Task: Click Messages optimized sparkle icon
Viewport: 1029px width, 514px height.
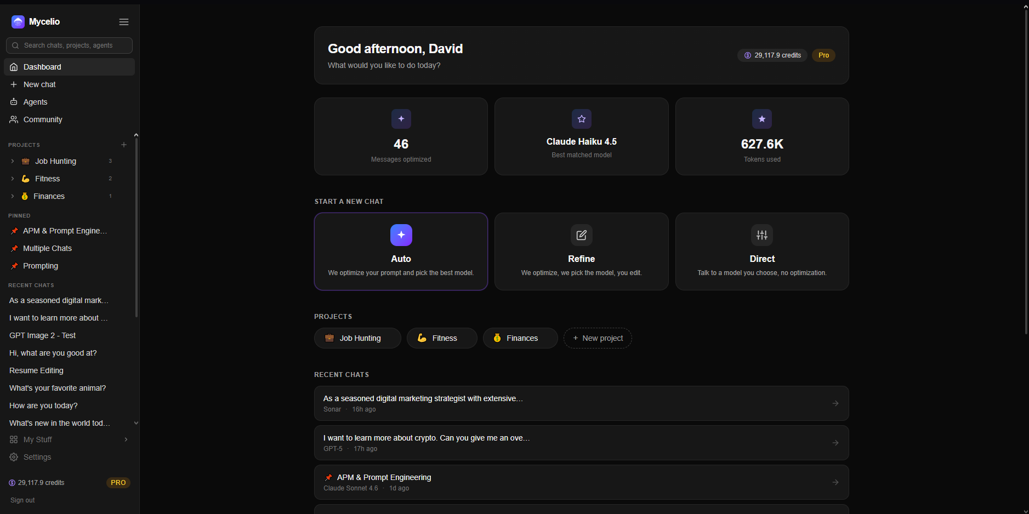Action: 401,119
